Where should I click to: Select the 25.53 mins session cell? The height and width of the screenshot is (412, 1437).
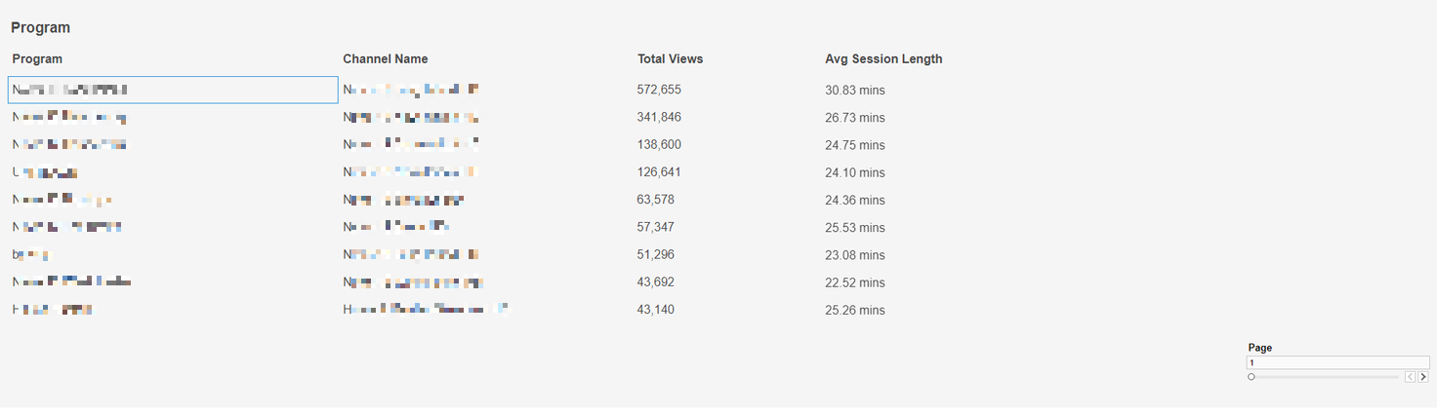[855, 227]
